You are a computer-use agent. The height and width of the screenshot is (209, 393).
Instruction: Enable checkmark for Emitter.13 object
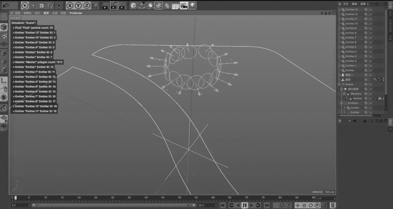tap(371, 10)
